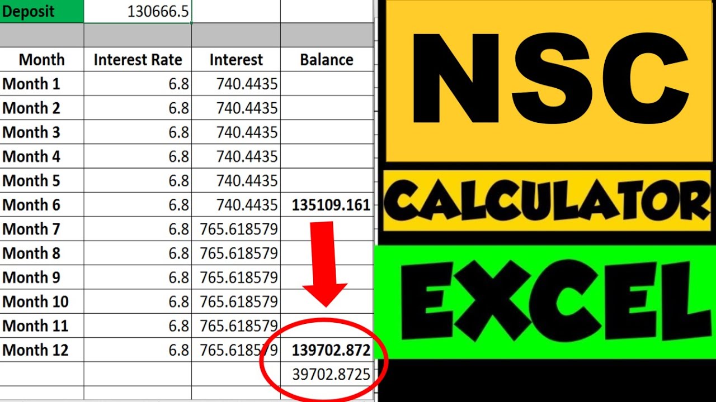
Task: Select interest 740.4435 in Month 1 row
Action: (236, 84)
